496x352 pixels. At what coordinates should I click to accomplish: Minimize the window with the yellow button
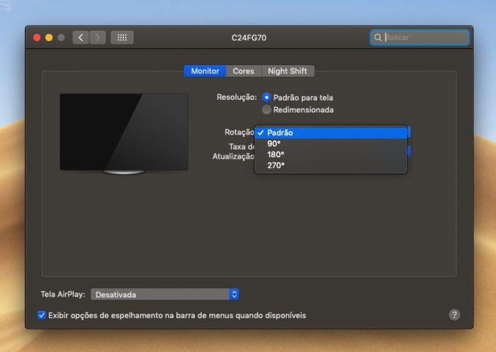tap(49, 38)
